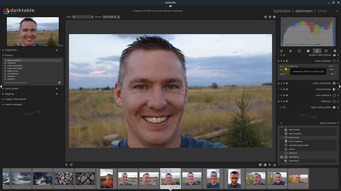Switch to the darkroom view

(x=304, y=11)
